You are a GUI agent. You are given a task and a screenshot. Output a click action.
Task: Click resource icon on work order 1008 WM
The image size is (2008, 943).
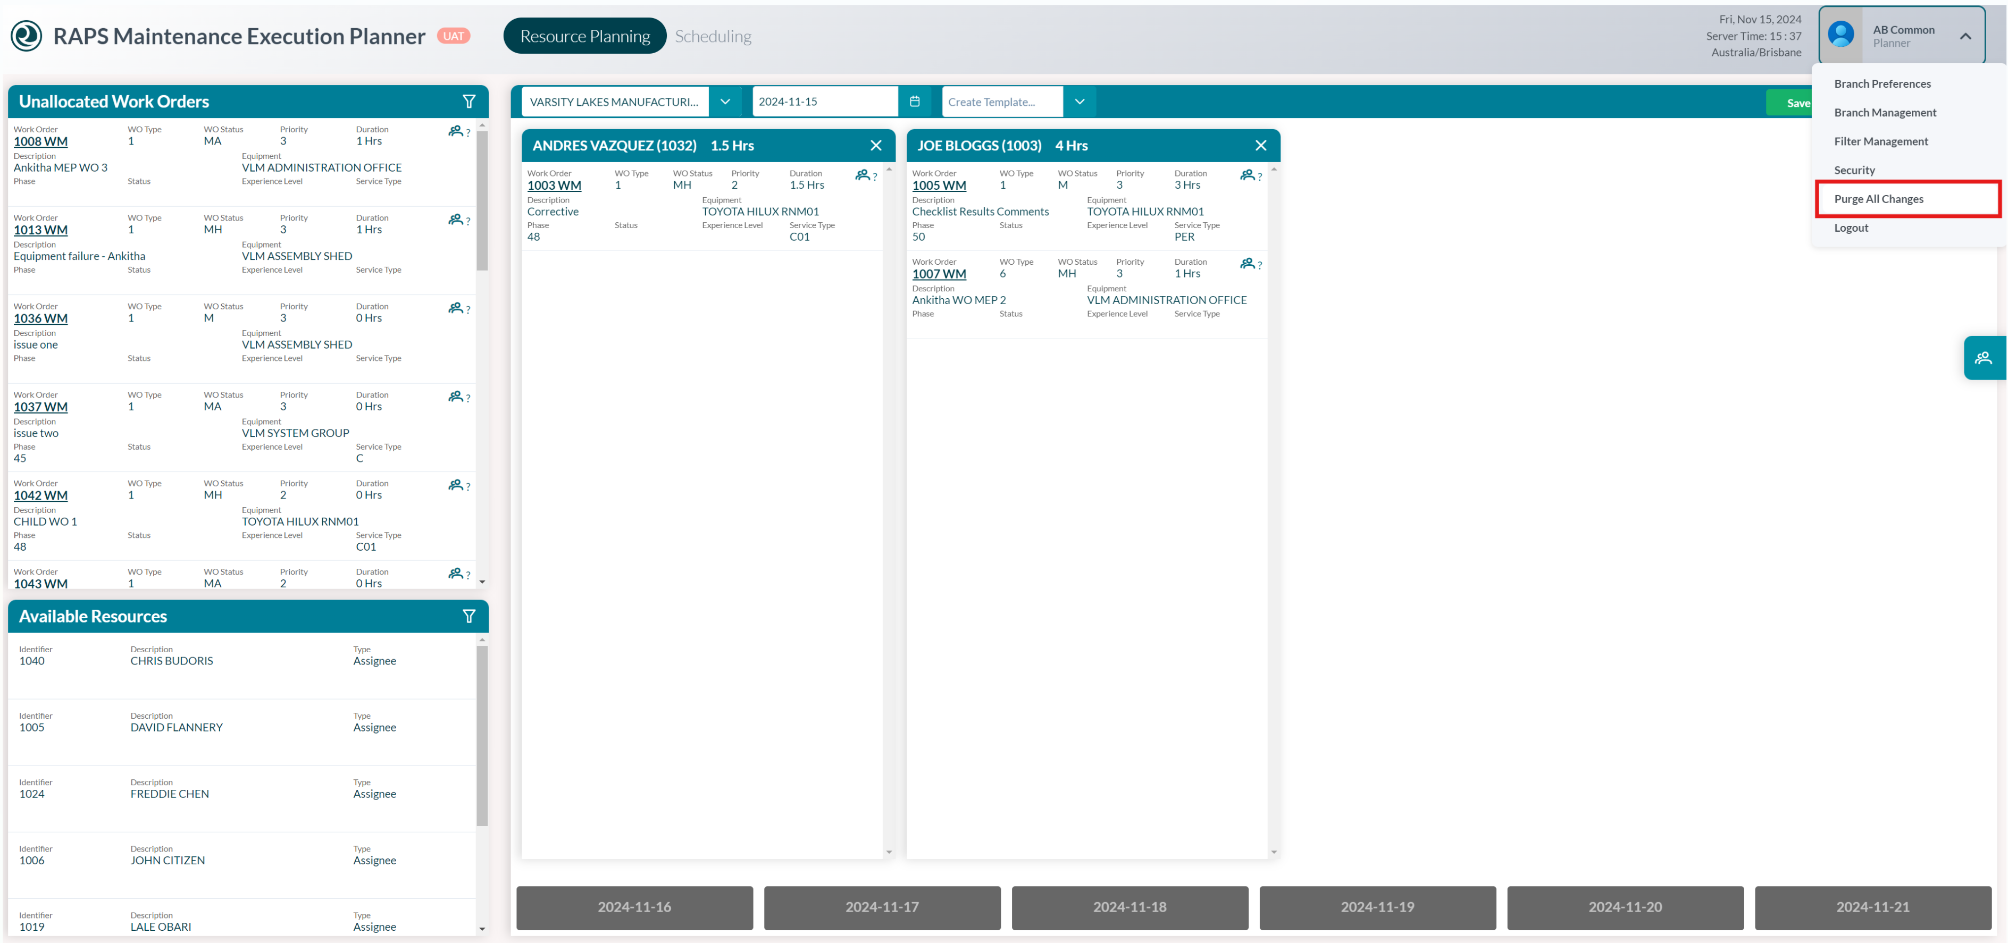click(x=456, y=131)
